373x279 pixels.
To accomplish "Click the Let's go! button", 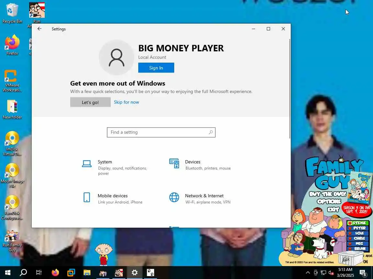I will click(90, 102).
